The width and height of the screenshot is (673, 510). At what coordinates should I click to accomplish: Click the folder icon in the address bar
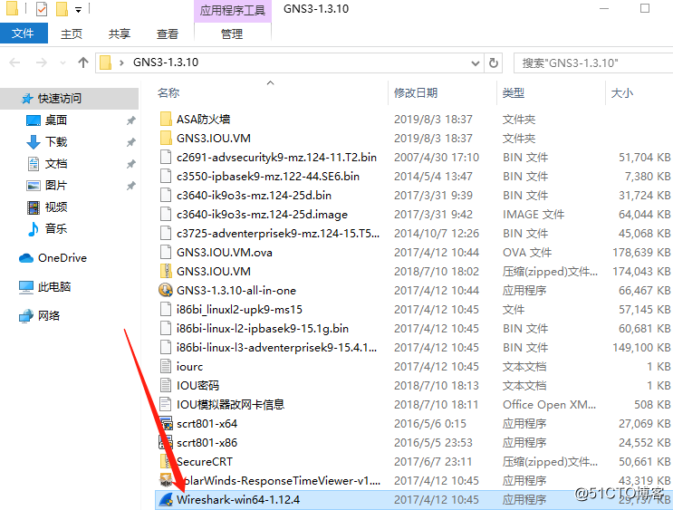106,63
